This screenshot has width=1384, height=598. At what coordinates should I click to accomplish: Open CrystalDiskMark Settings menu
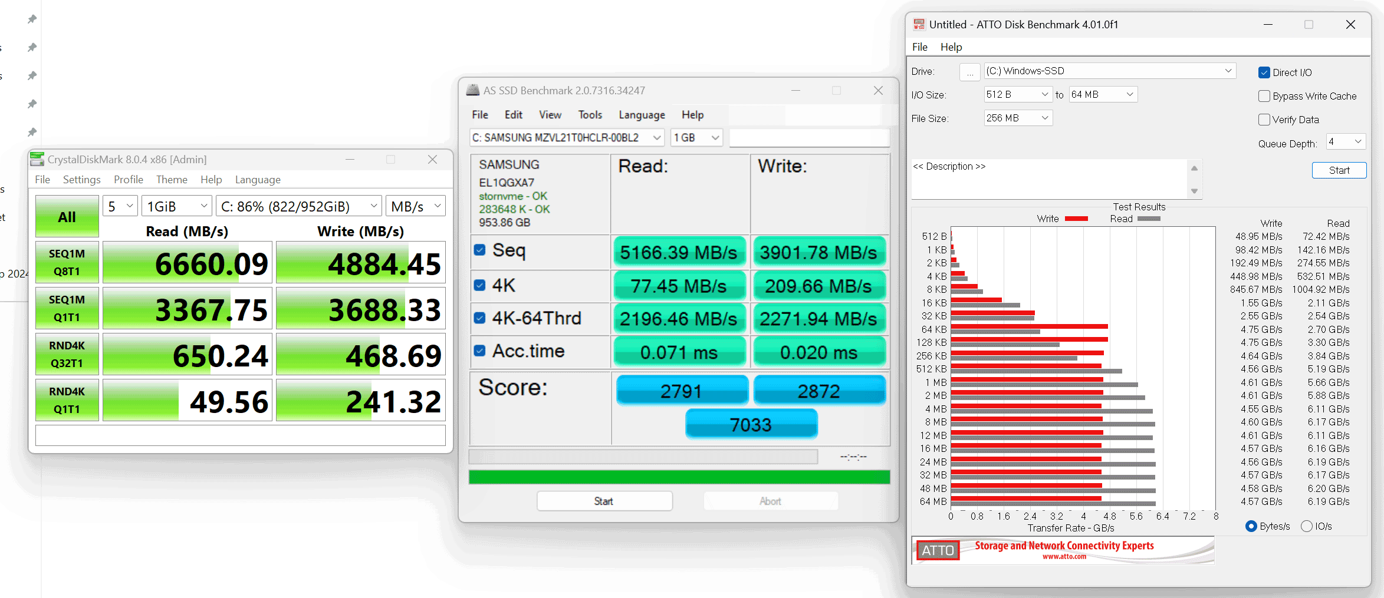click(82, 179)
